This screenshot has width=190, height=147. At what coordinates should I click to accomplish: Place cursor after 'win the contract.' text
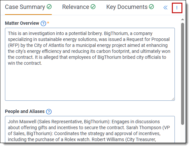pyautogui.click(x=42, y=63)
